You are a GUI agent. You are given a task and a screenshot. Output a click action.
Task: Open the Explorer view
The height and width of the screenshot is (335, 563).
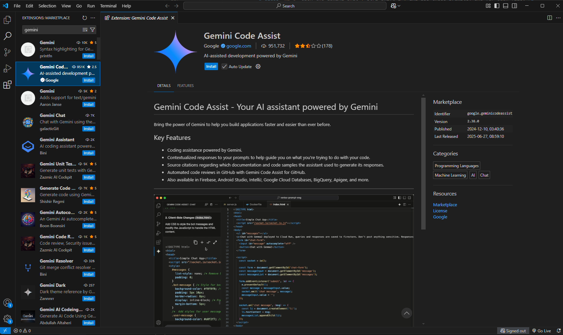[7, 20]
